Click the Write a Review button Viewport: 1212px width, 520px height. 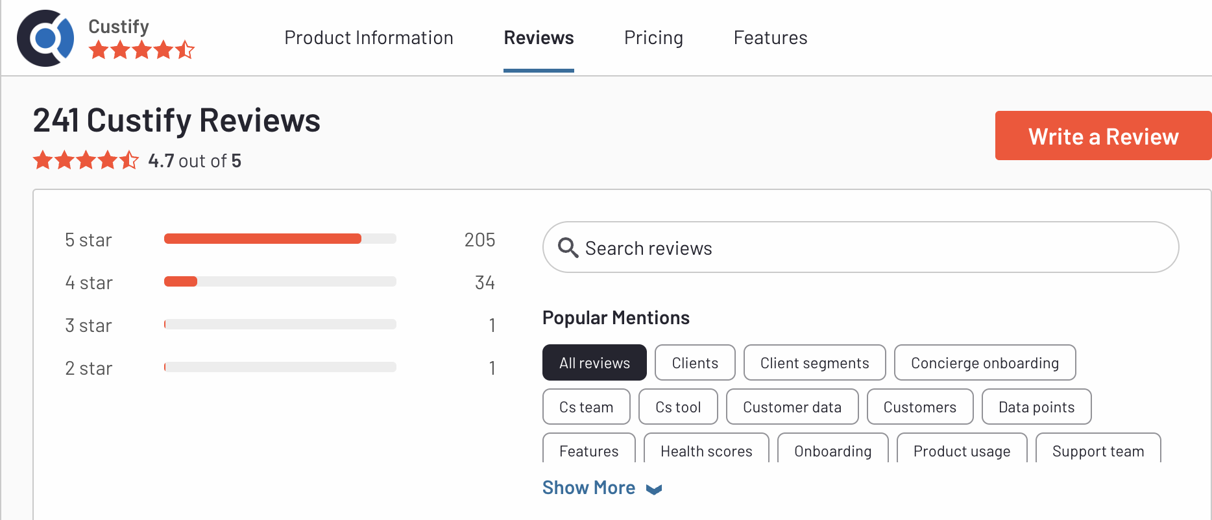click(1103, 136)
